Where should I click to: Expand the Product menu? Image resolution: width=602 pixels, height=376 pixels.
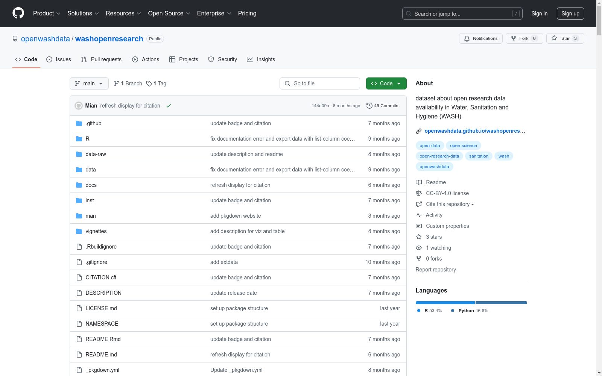(47, 13)
